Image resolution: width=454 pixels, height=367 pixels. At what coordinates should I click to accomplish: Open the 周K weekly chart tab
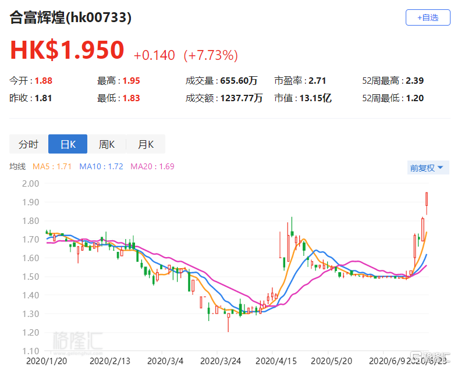(x=107, y=144)
